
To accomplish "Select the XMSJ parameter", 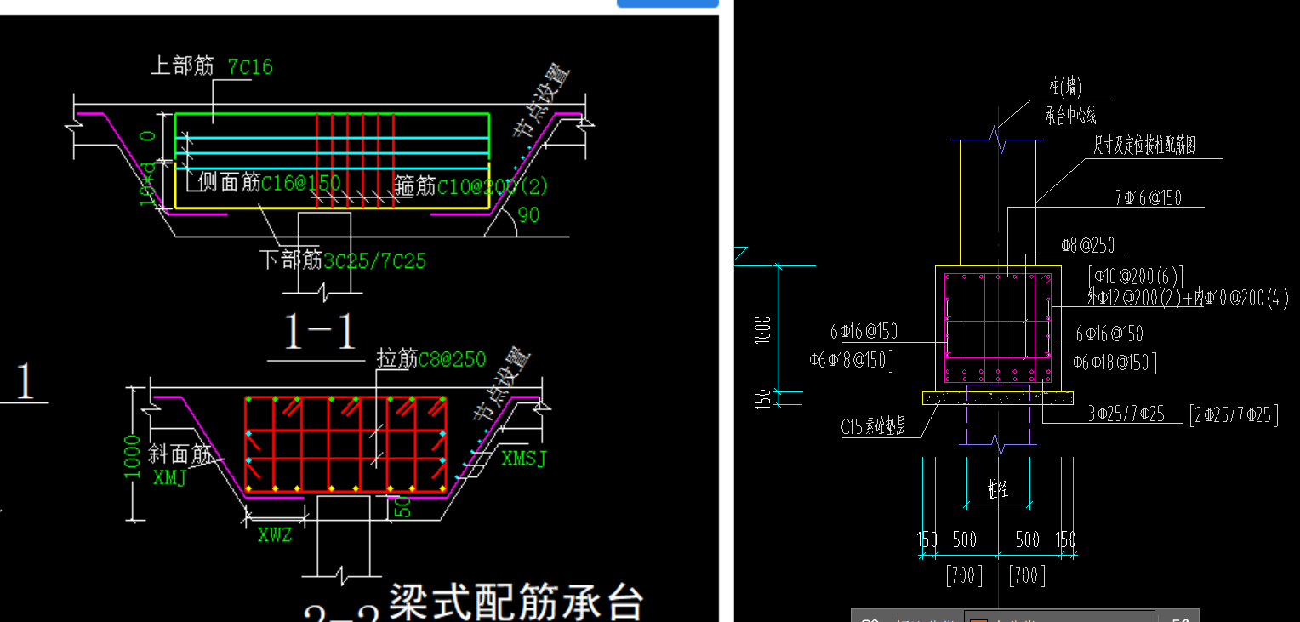I will pyautogui.click(x=524, y=459).
